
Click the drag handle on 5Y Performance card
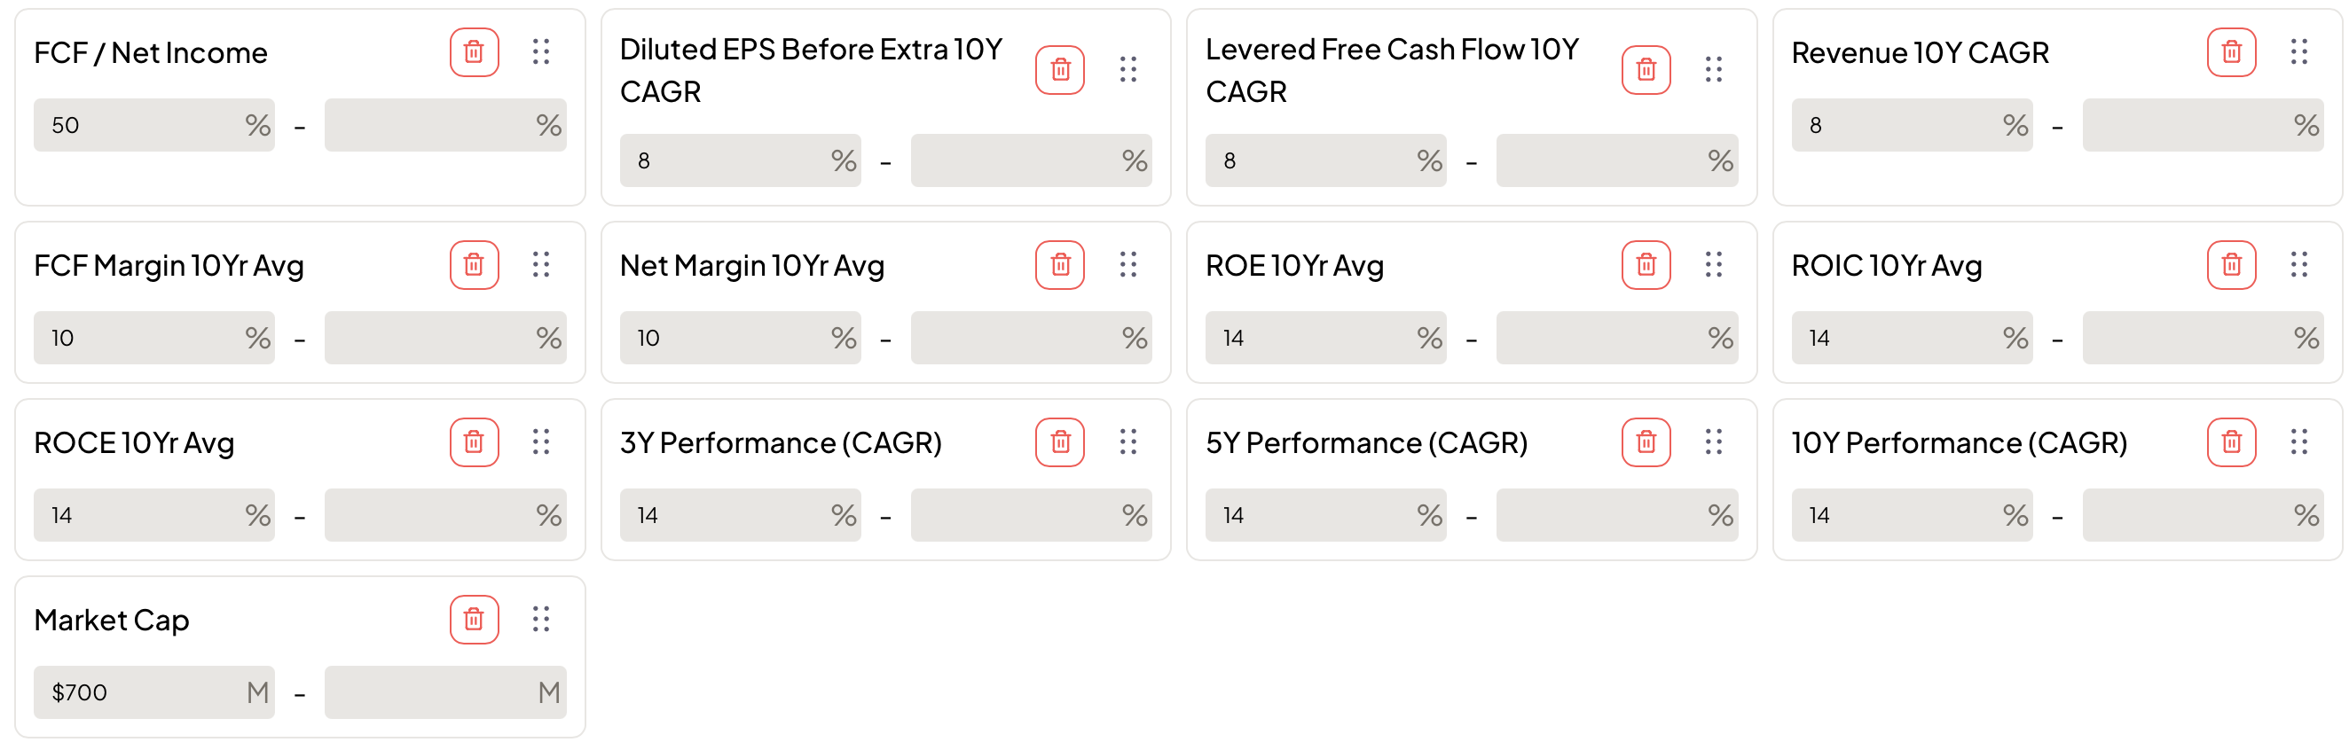[1712, 442]
